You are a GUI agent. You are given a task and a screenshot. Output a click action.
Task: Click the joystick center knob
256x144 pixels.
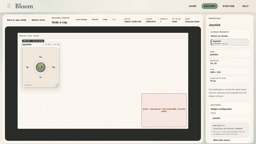click(x=41, y=67)
